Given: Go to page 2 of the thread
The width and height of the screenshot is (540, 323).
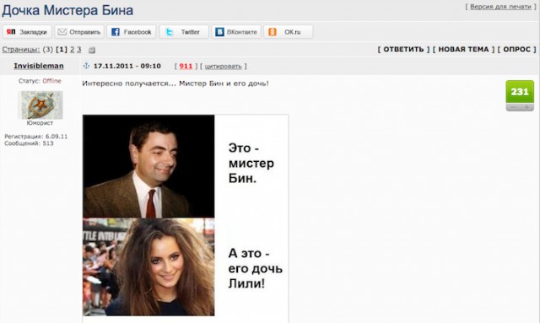Looking at the screenshot, I should pyautogui.click(x=72, y=50).
